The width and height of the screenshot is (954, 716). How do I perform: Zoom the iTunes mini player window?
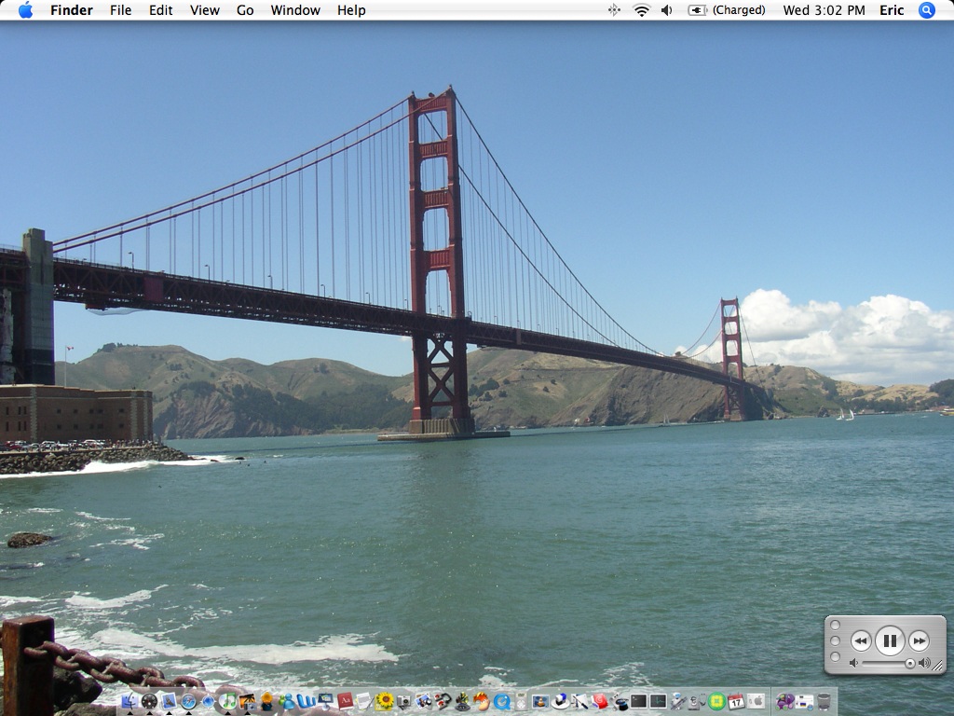[x=836, y=656]
